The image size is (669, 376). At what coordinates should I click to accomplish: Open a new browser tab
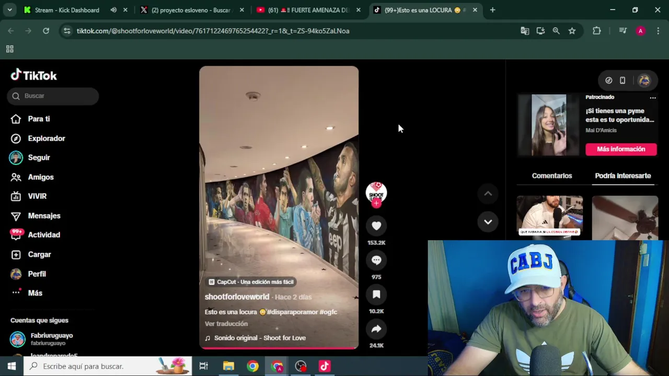tap(492, 10)
